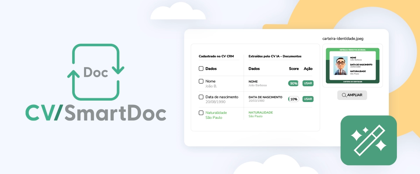
Task: Click the green NATURALIDADE extracted label
Action: pyautogui.click(x=260, y=113)
